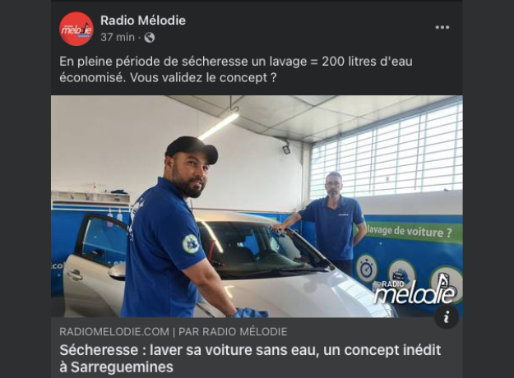This screenshot has width=514, height=378.
Task: Click the globe public audience icon
Action: pos(150,38)
